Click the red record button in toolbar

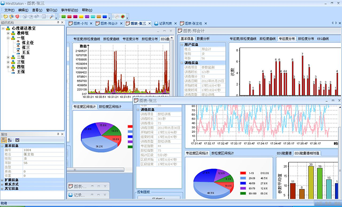click(x=122, y=16)
